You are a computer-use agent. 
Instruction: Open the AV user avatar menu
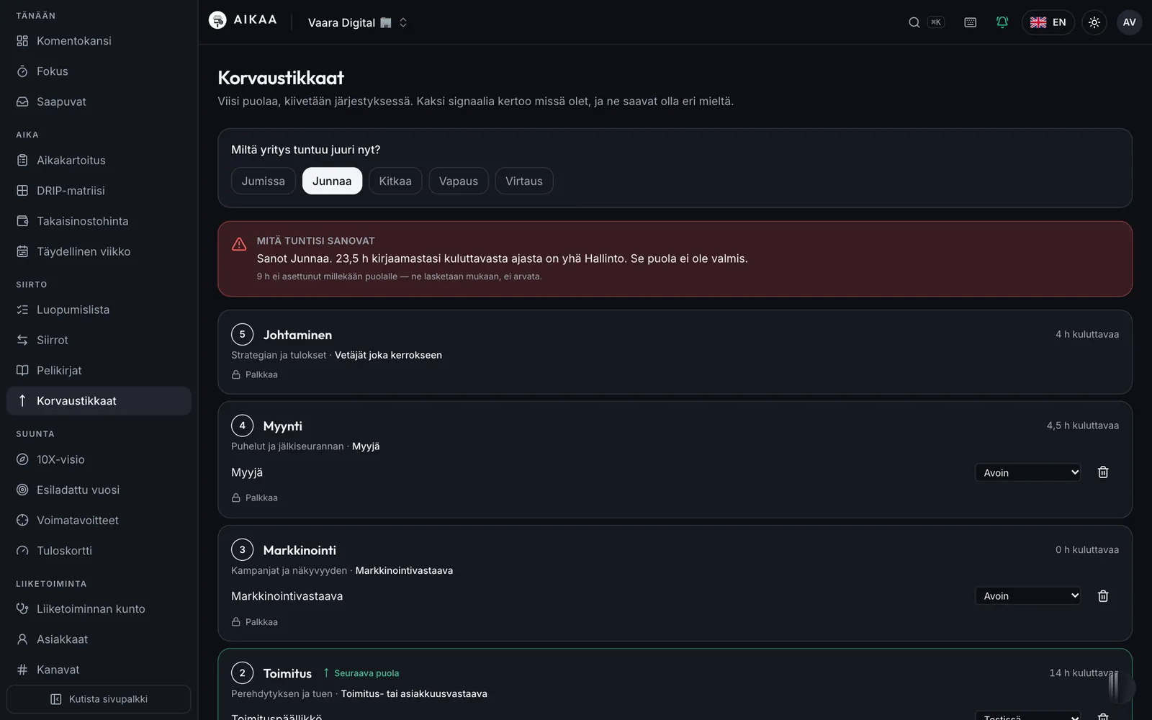(x=1129, y=22)
